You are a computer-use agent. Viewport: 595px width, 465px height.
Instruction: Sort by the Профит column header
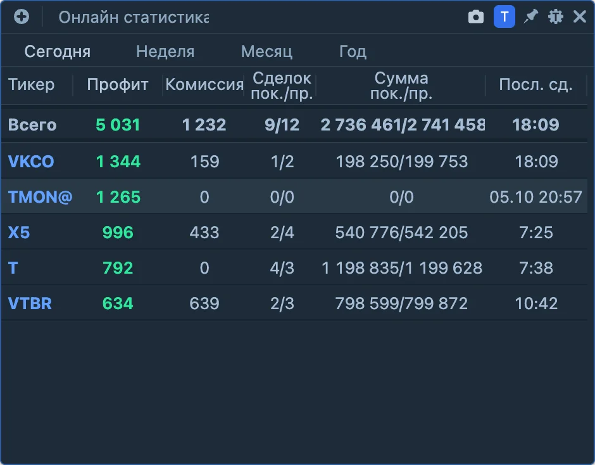click(117, 84)
